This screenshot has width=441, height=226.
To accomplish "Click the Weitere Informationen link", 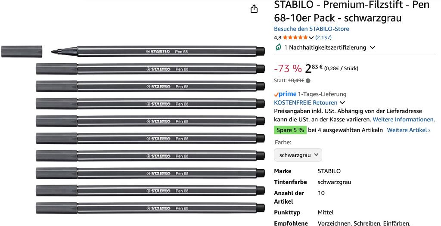I will coord(404,119).
